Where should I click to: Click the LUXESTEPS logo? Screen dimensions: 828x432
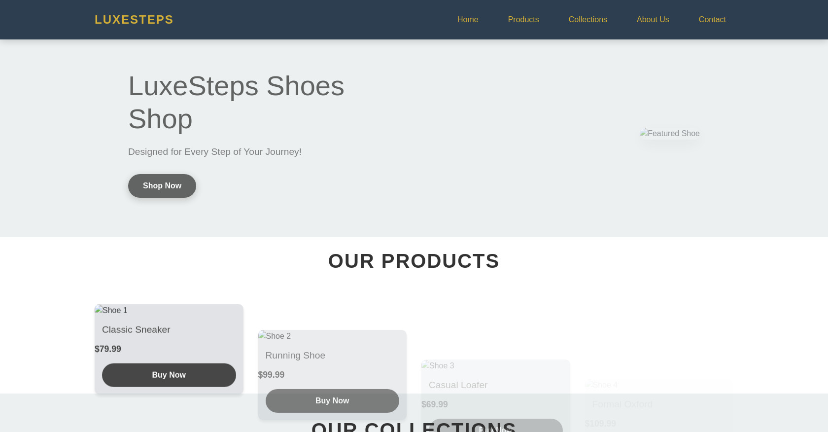click(x=134, y=19)
